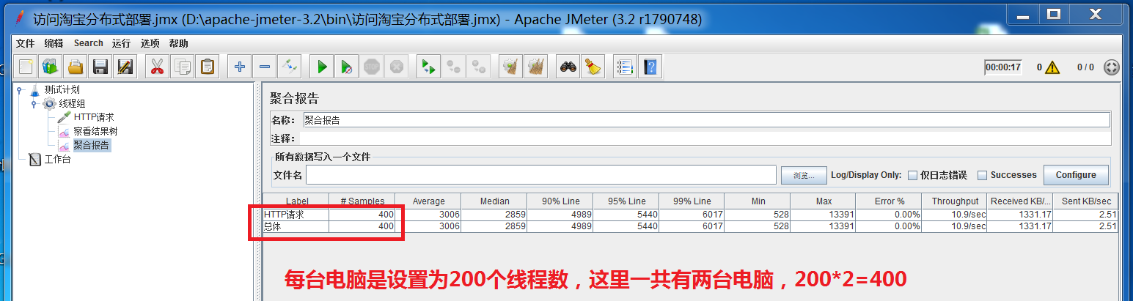Clear results with gear-broom icon
The image size is (1133, 301).
click(510, 67)
